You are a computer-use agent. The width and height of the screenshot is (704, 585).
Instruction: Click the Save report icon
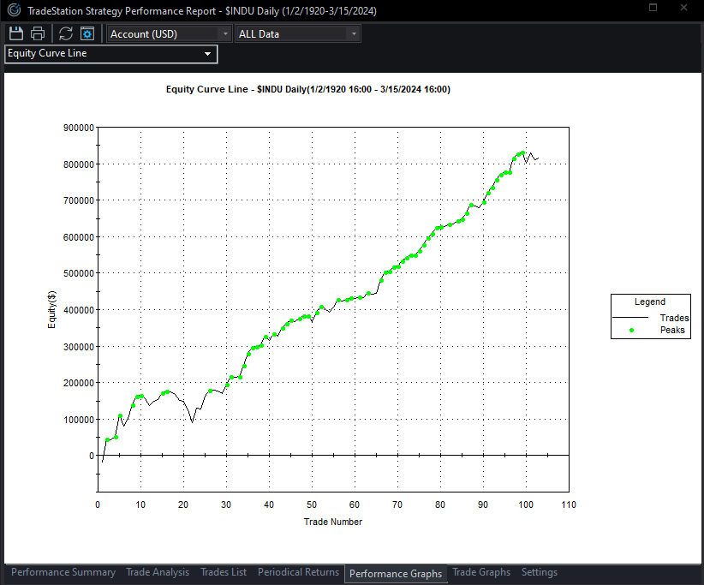click(16, 33)
